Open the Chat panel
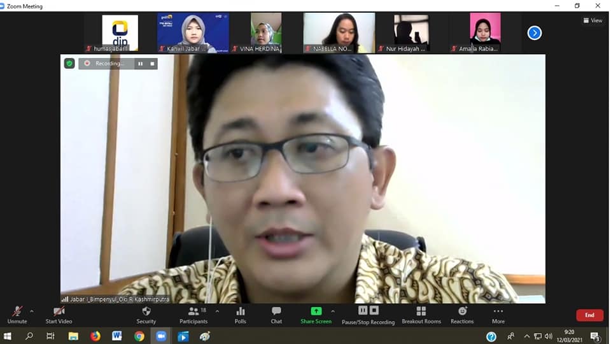Viewport: 611px width, 344px height. tap(276, 313)
